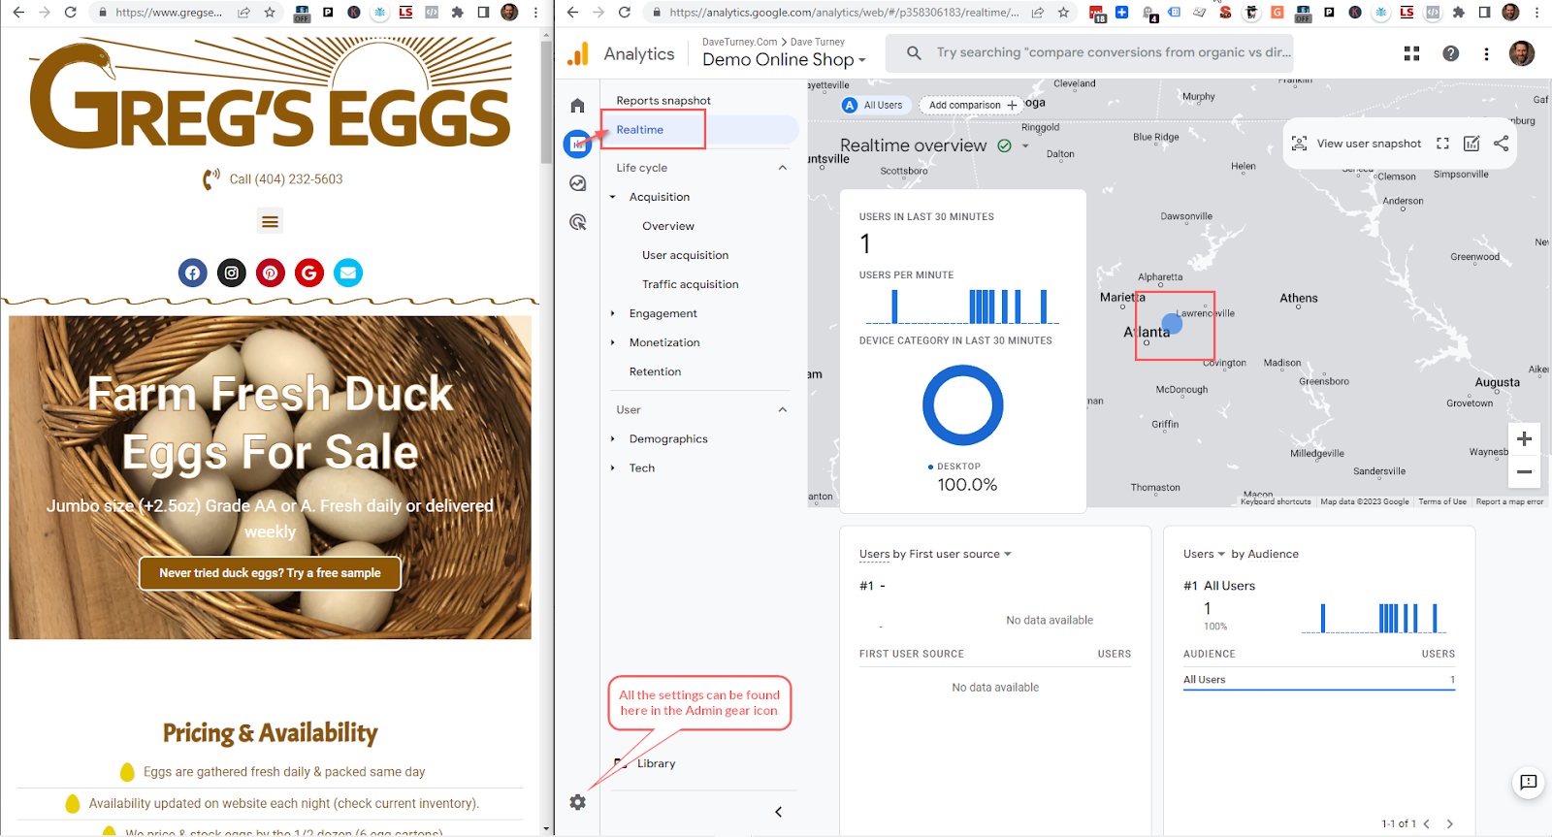
Task: Click the Greg's Eggs email envelope icon
Action: click(x=348, y=273)
